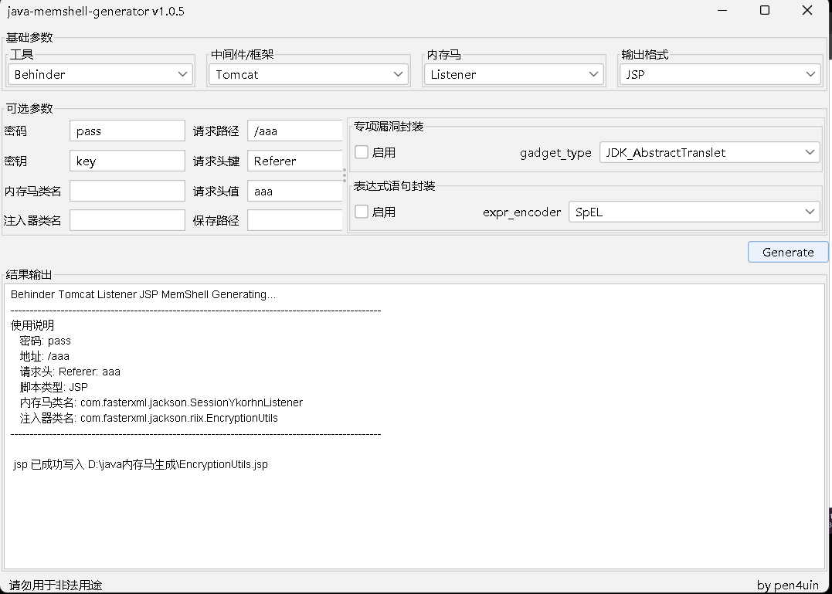Image resolution: width=832 pixels, height=594 pixels.
Task: Click the empty 内存马类名 field
Action: coord(127,190)
